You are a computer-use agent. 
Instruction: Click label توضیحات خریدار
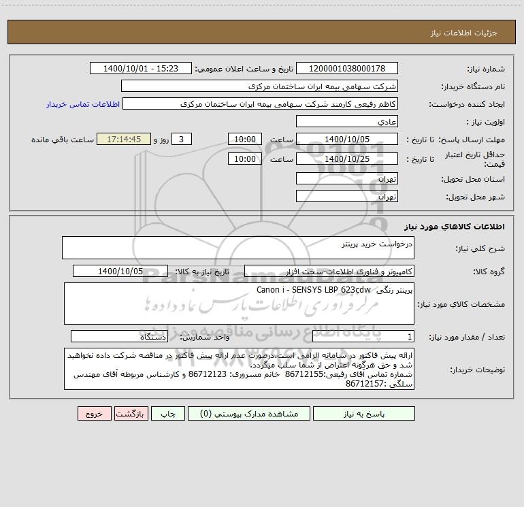(478, 370)
